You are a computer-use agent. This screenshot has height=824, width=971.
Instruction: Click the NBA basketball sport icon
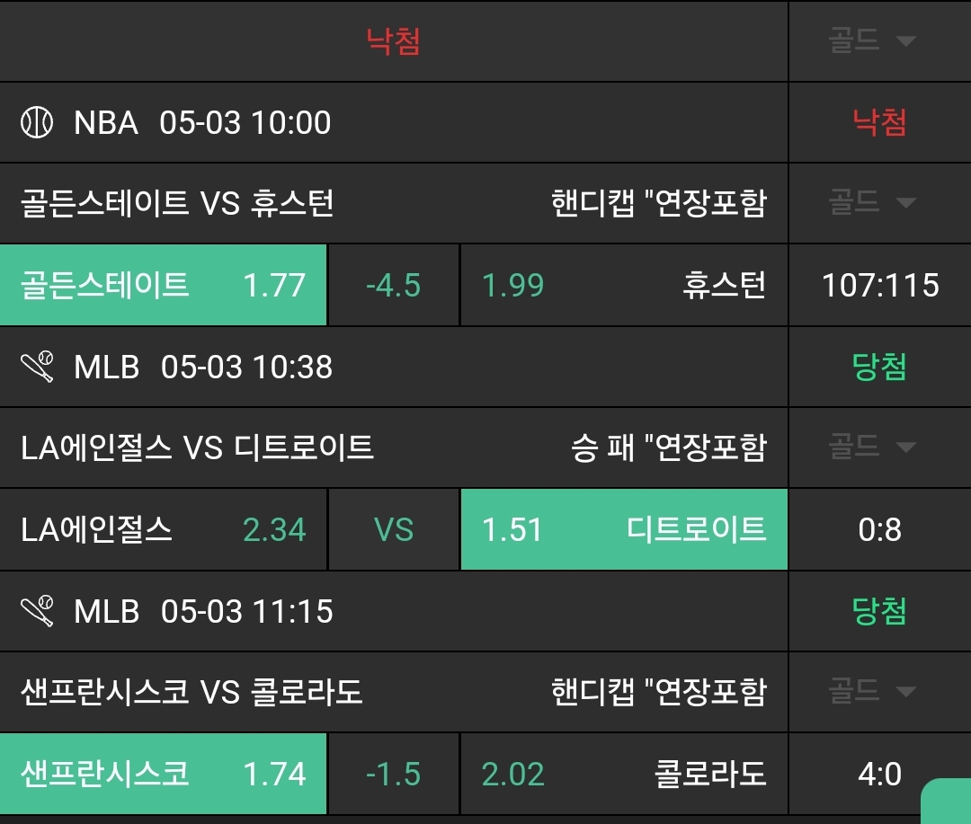[37, 122]
